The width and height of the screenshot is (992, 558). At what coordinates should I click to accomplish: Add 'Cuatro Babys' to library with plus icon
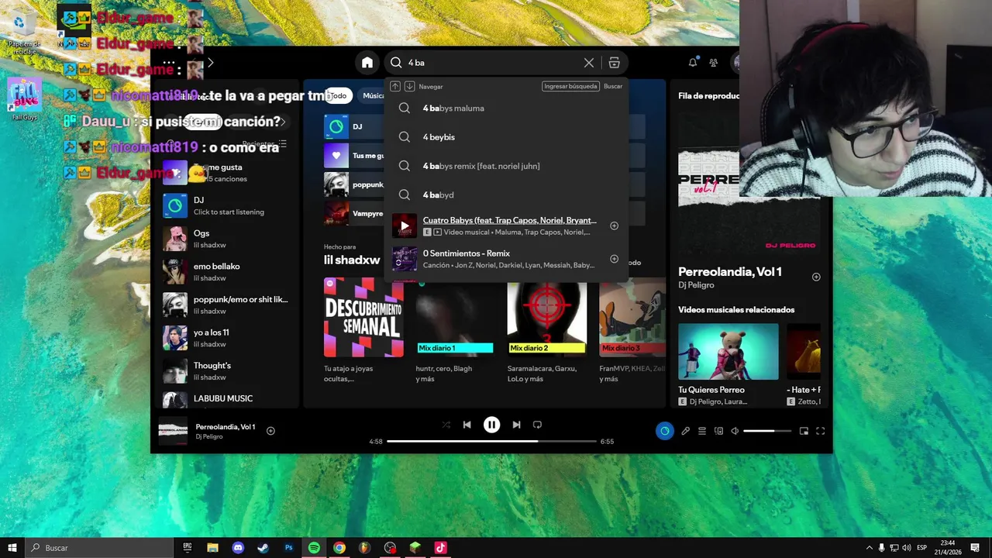click(x=614, y=226)
